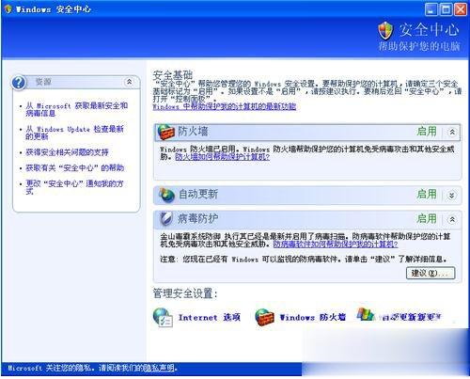Open link about latest Windows protection features
This screenshot has height=379, width=470.
225,106
